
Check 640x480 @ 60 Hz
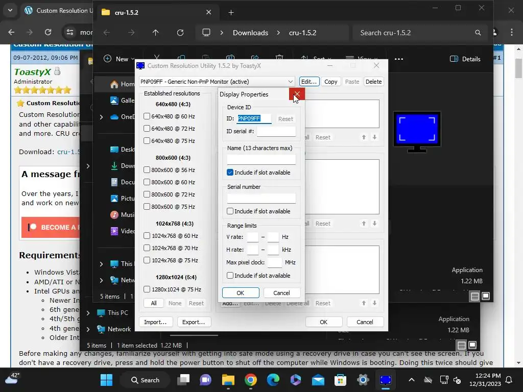click(147, 116)
